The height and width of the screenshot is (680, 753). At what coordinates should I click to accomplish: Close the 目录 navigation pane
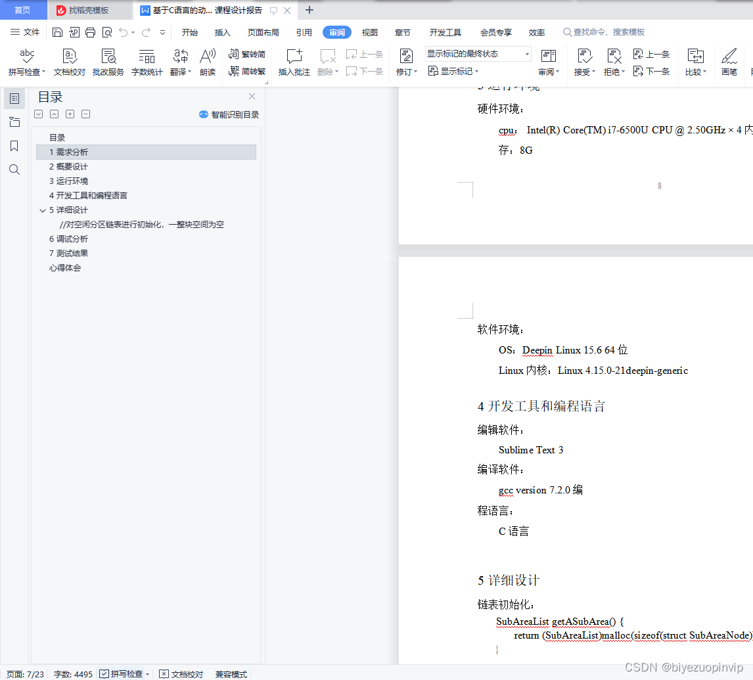252,97
